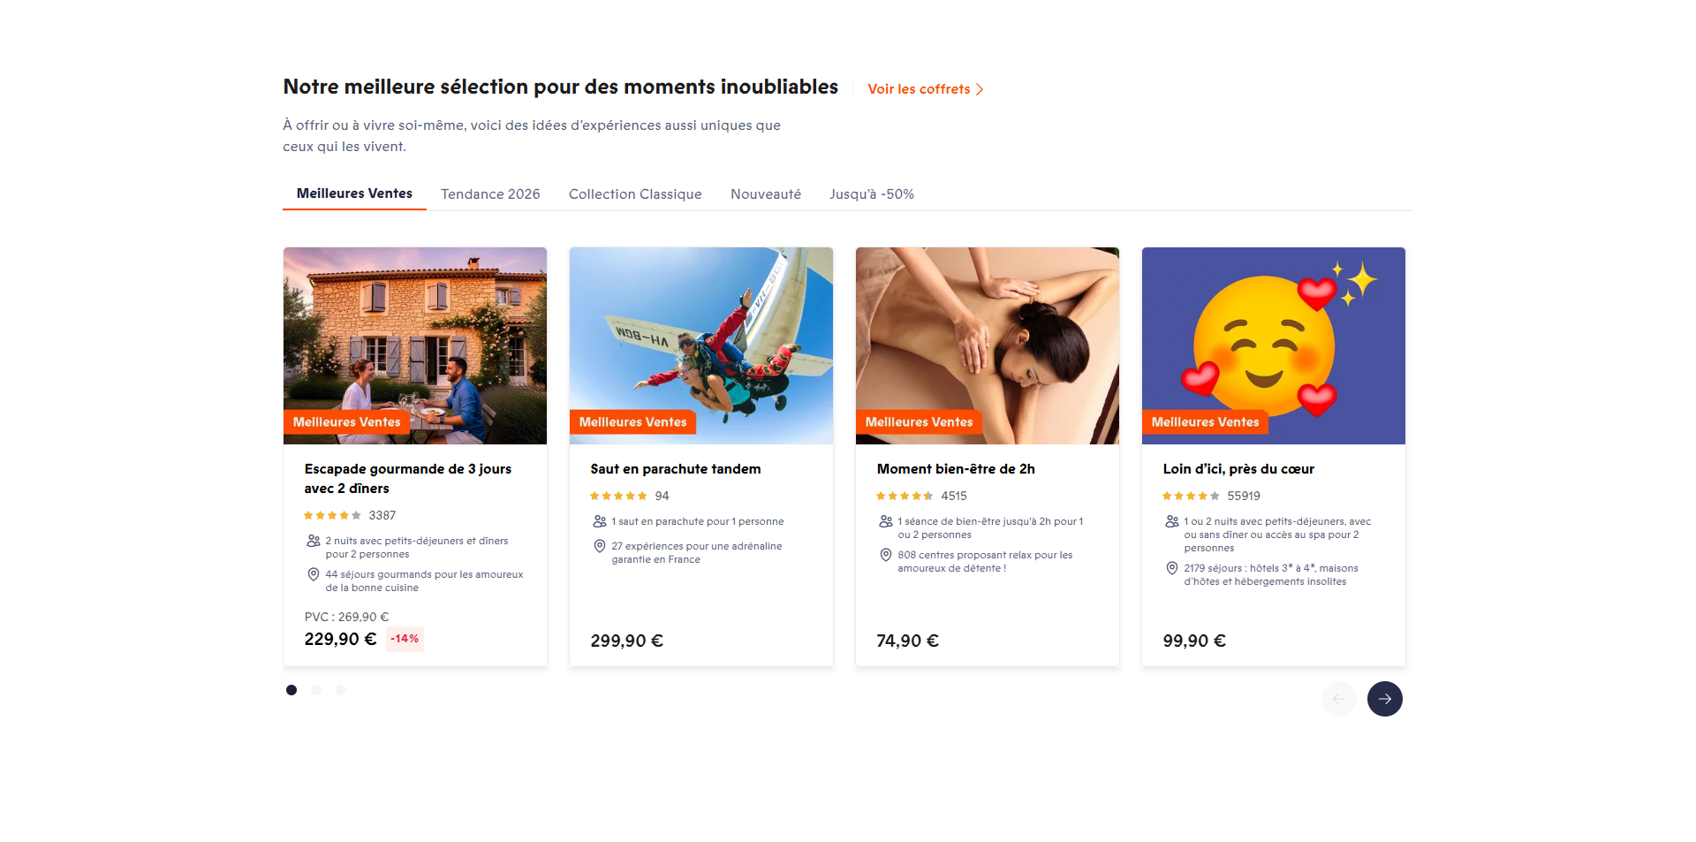The width and height of the screenshot is (1696, 842).
Task: Click the previous carousel arrow button
Action: point(1338,699)
